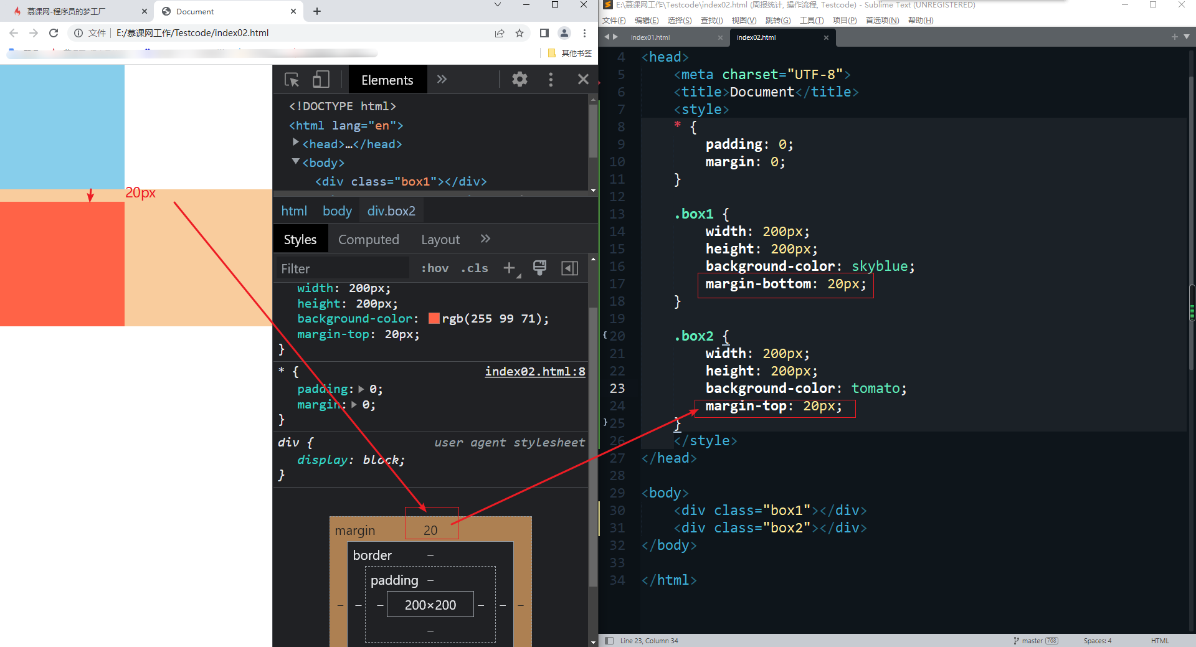
Task: Open the master git branch indicator
Action: point(1036,641)
